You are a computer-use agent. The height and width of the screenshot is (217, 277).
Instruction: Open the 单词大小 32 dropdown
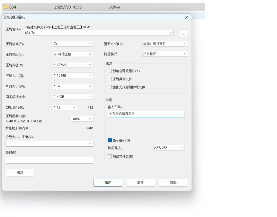pos(73,86)
